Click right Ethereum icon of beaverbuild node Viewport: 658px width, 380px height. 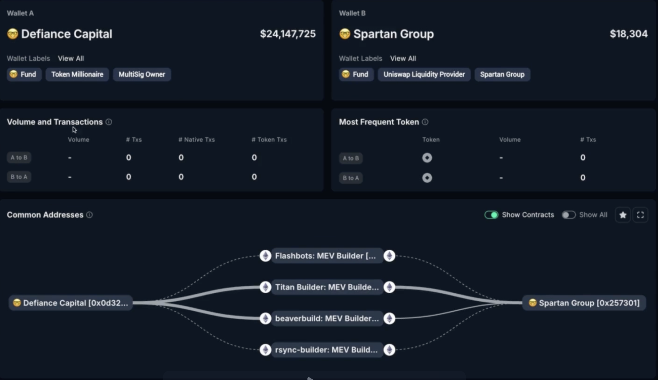pos(389,318)
